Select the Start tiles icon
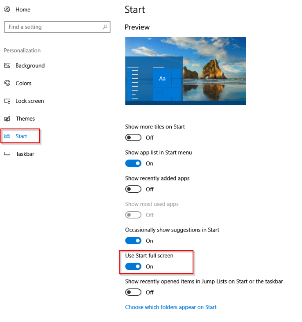302x322 pixels. [7, 136]
